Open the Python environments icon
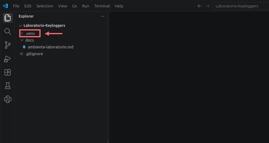Image resolution: width=269 pixels, height=143 pixels. (x=7, y=99)
